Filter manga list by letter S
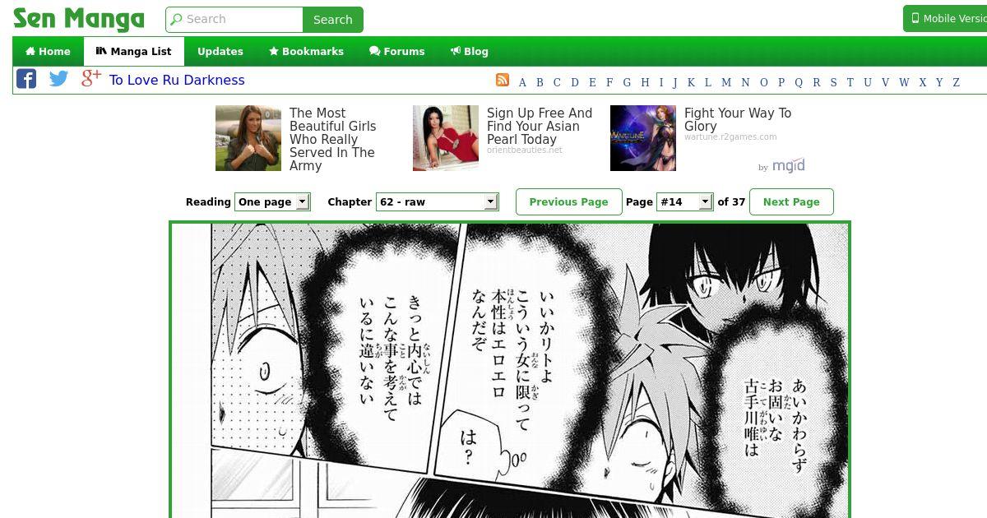 833,82
